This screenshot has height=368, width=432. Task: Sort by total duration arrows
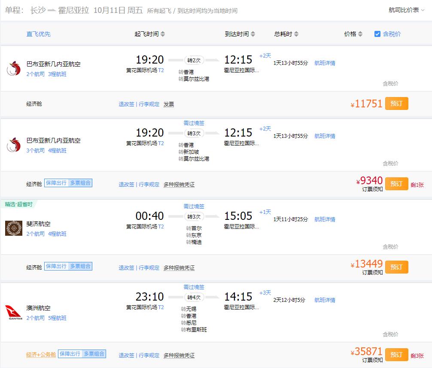click(296, 34)
